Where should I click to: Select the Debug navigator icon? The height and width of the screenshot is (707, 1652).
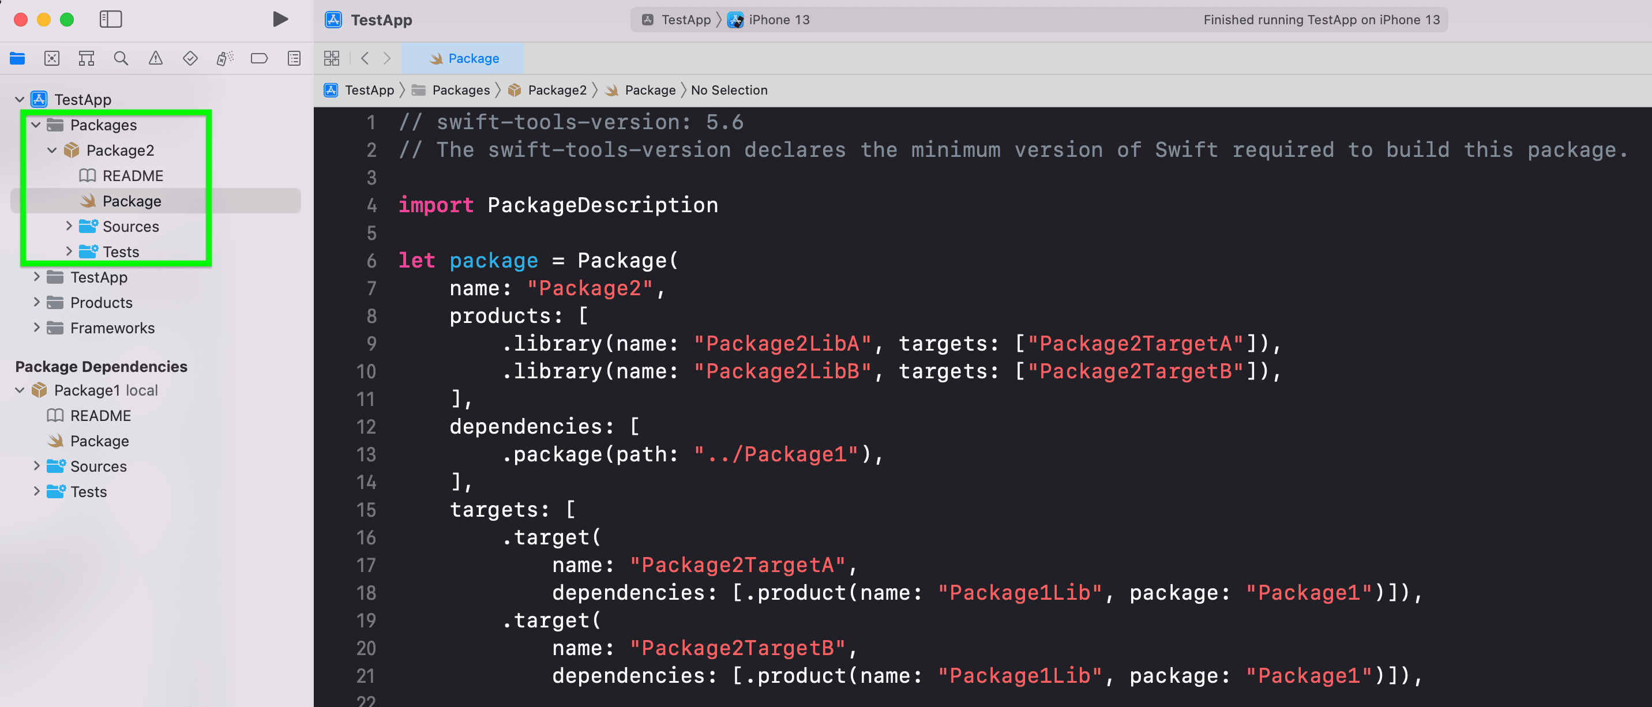tap(224, 58)
